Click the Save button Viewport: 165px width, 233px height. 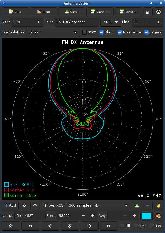pyautogui.click(x=72, y=12)
